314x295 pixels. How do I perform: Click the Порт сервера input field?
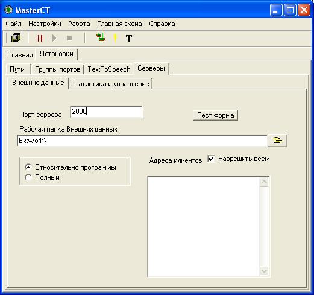tap(106, 112)
